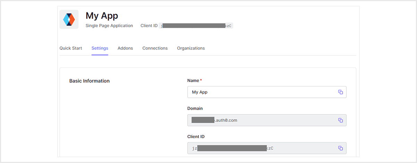The height and width of the screenshot is (163, 417).
Task: Select the Settings tab
Action: (x=100, y=48)
